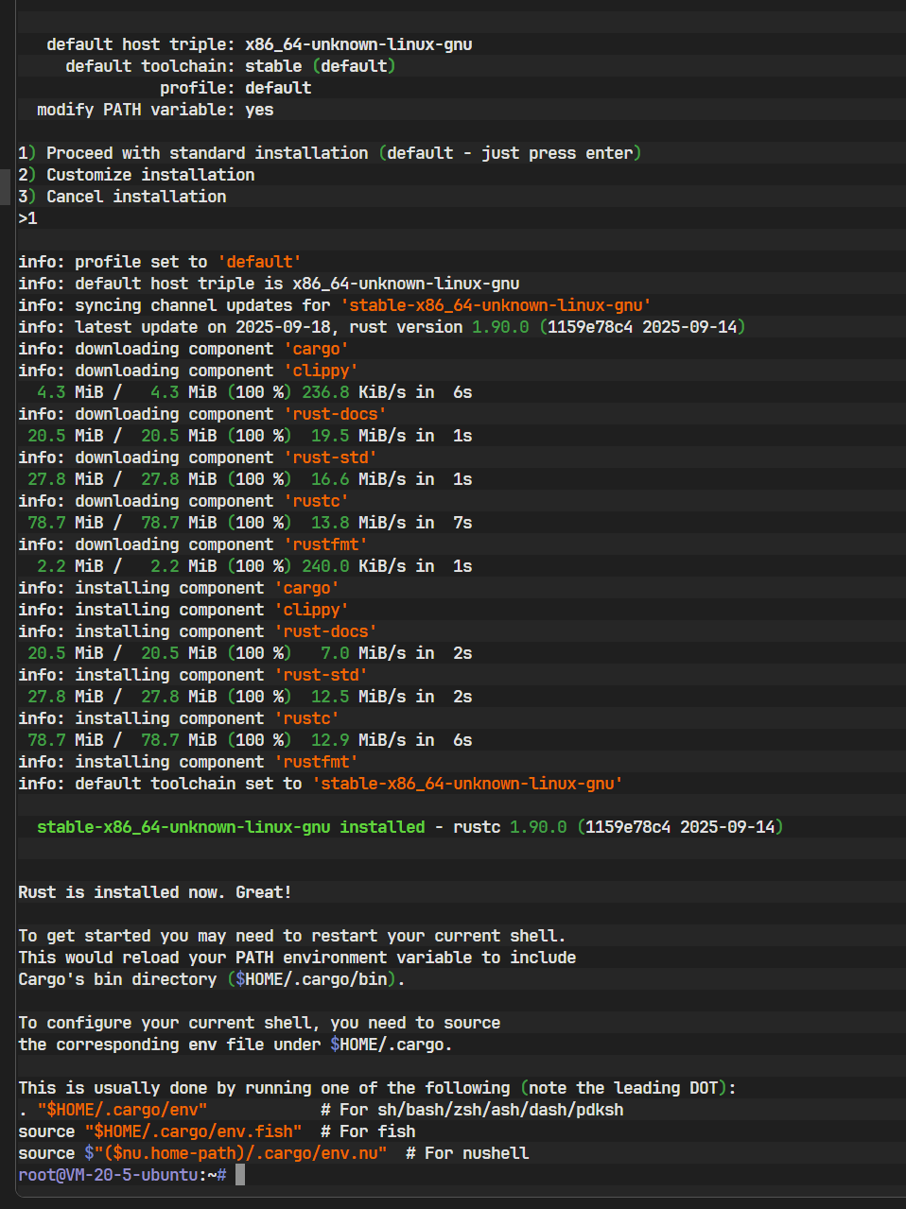Image resolution: width=906 pixels, height=1209 pixels.
Task: Click 'default host triple: x86_64-unknown-linux-gnu' at top
Action: [x=259, y=44]
